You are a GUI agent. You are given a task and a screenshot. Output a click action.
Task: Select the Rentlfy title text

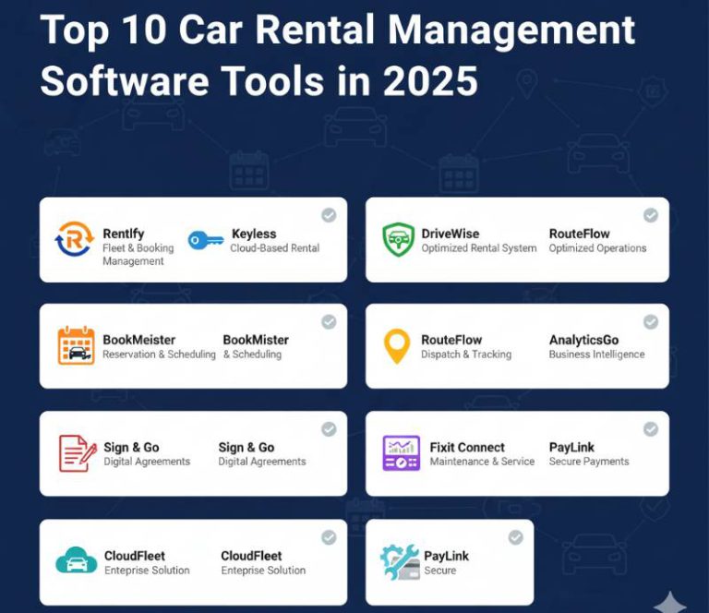click(124, 234)
